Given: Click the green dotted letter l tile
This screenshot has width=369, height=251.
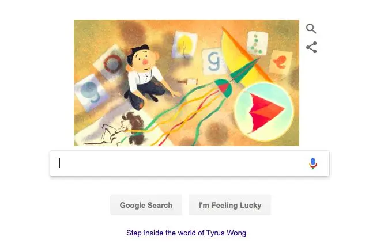Looking at the screenshot, I should (257, 43).
